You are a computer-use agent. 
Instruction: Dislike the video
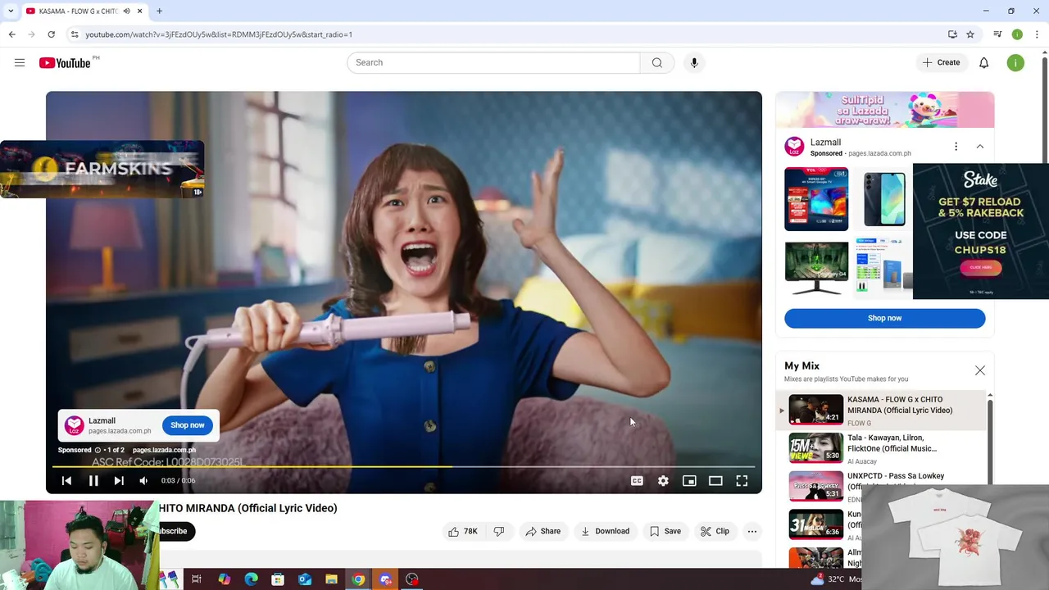499,531
